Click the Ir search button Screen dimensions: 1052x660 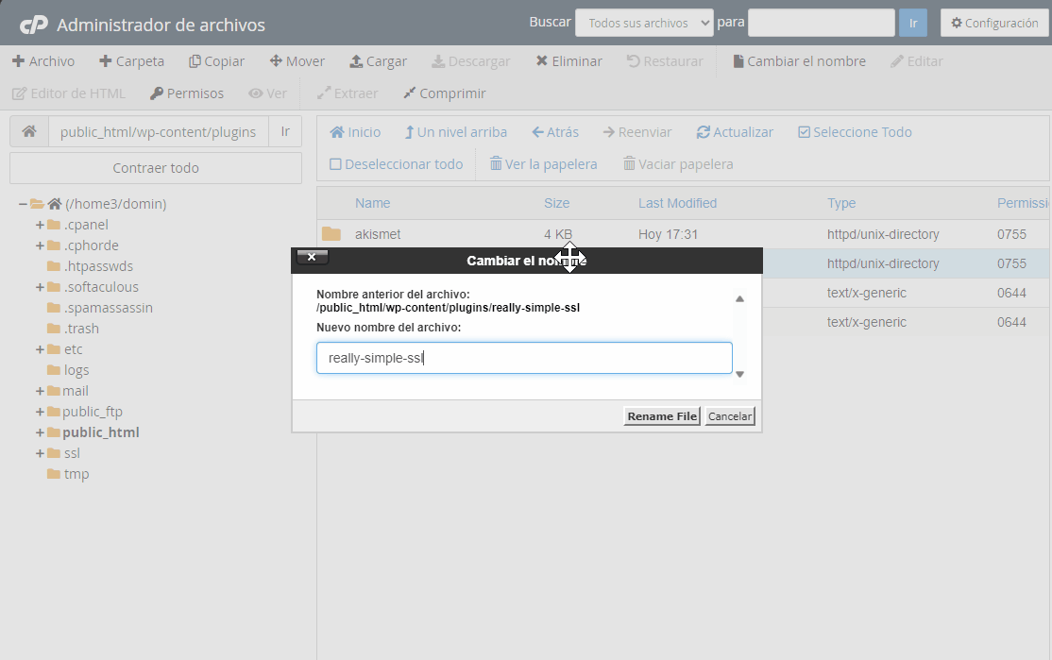point(912,23)
